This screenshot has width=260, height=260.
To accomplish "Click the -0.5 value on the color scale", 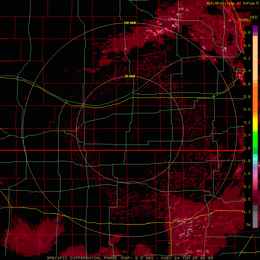I will tap(246, 199).
